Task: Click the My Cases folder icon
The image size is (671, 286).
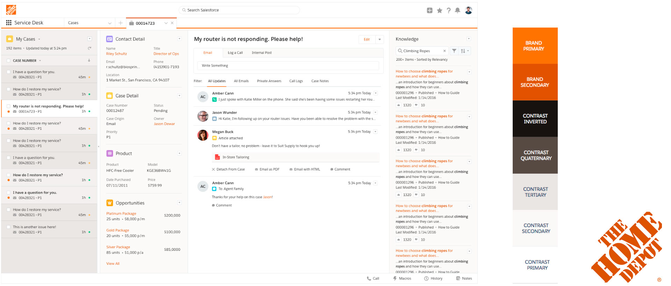Action: [x=10, y=39]
